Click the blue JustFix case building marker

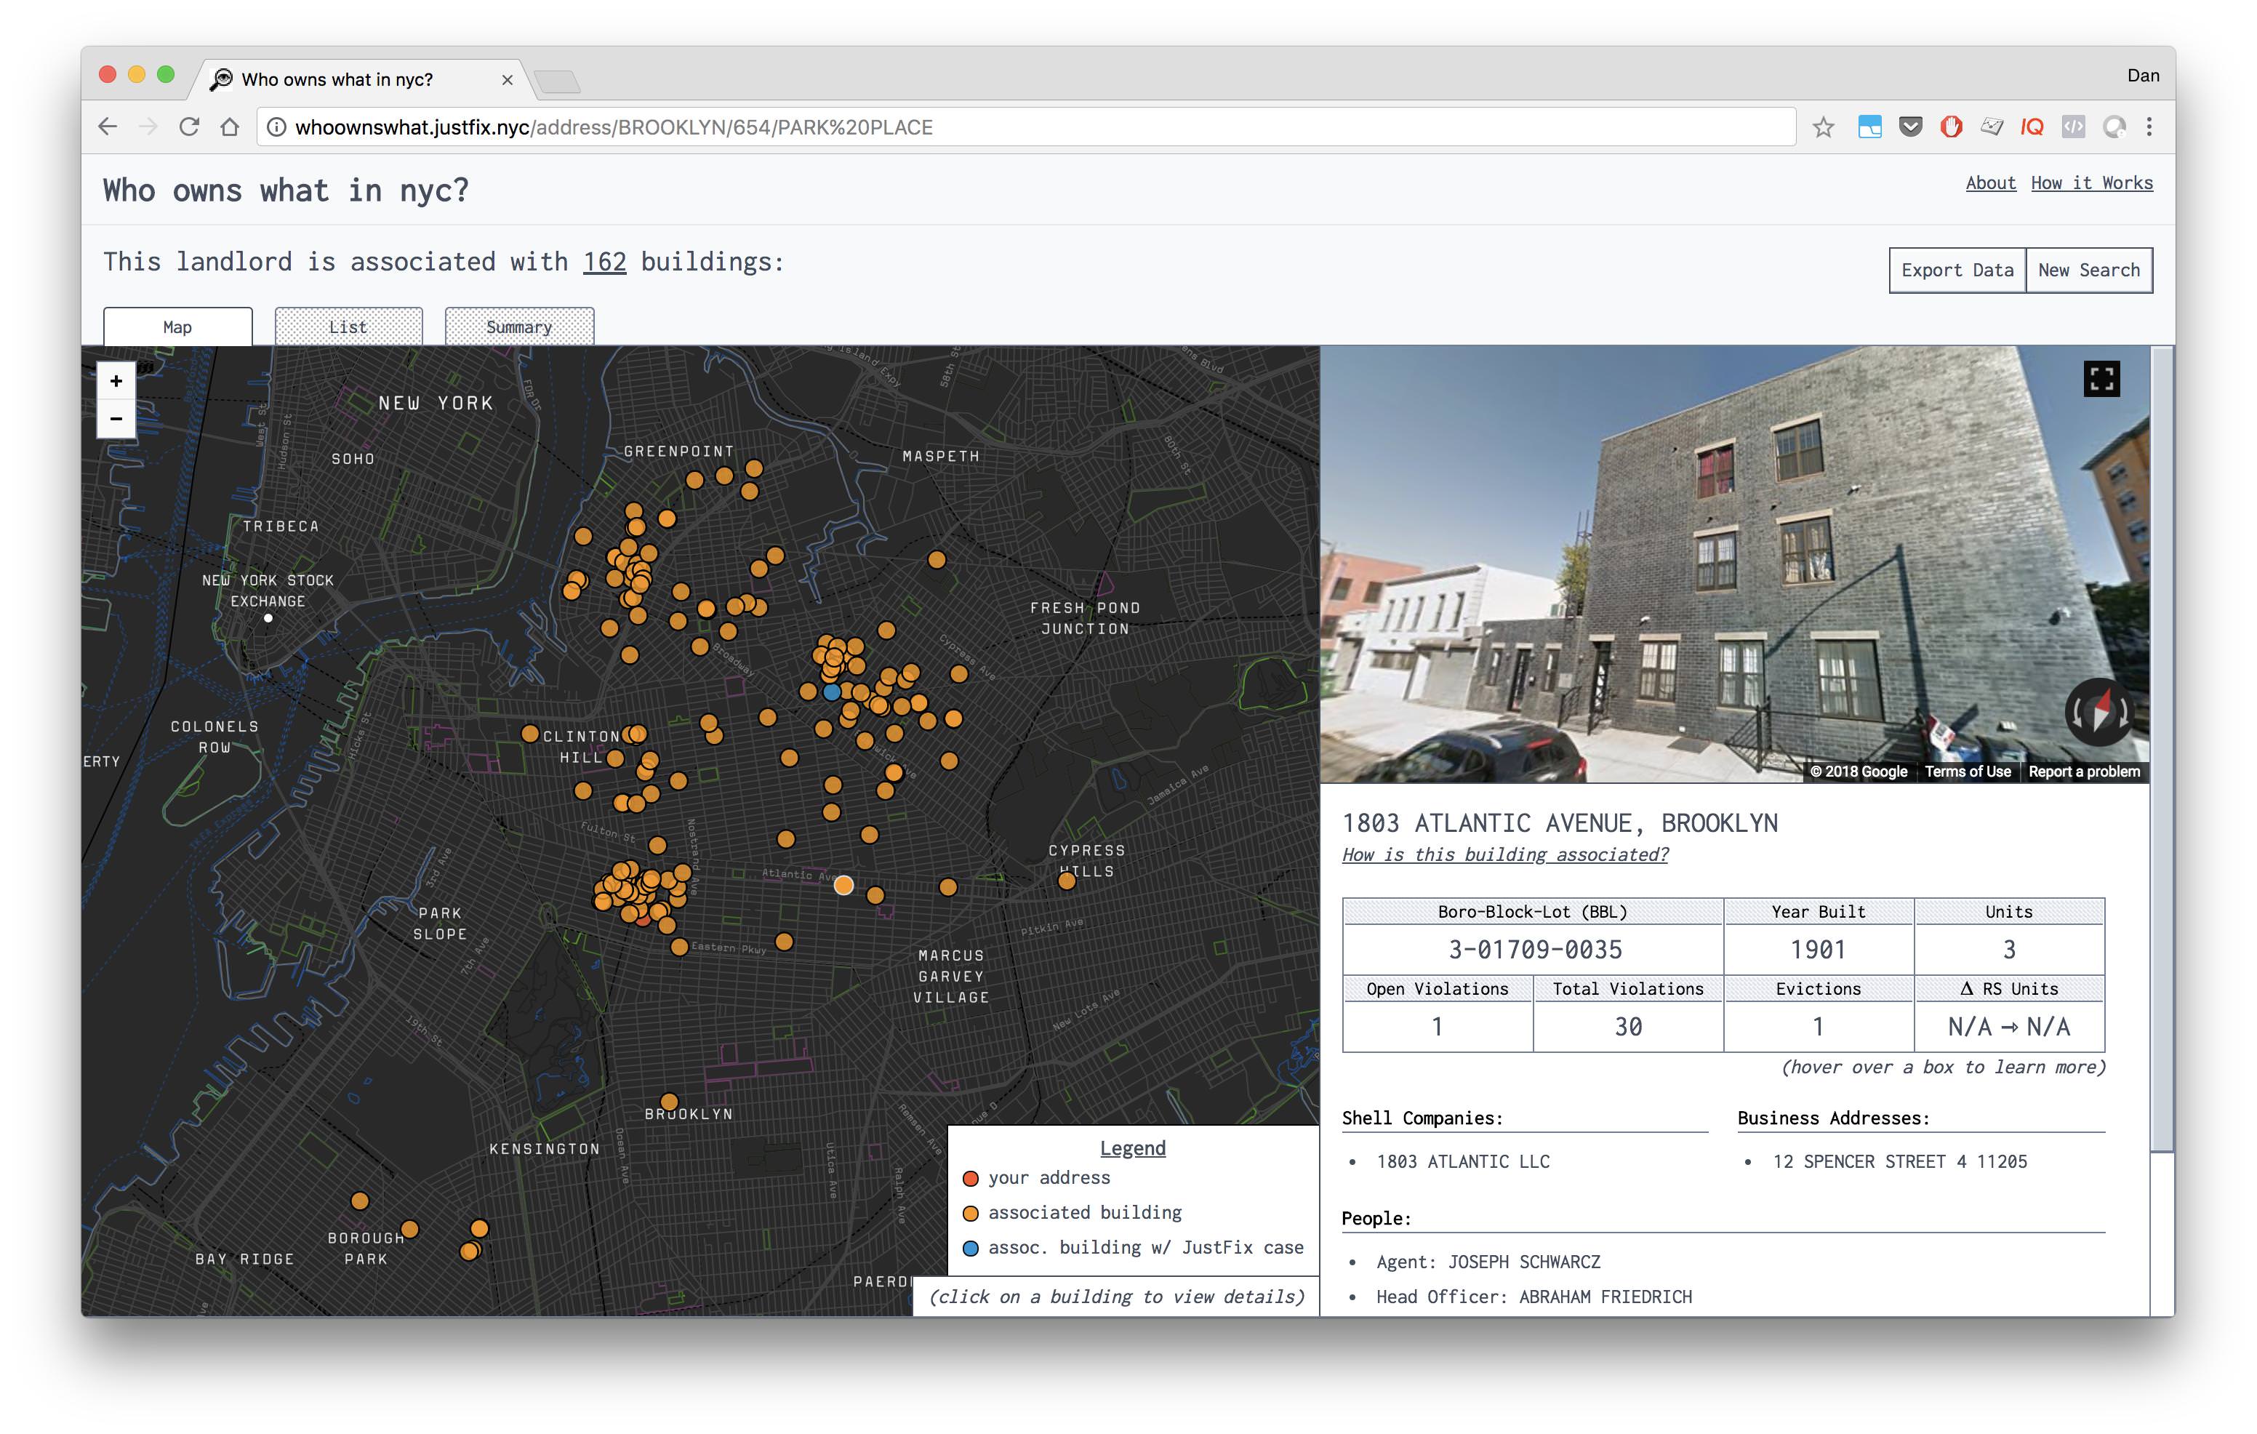click(831, 692)
